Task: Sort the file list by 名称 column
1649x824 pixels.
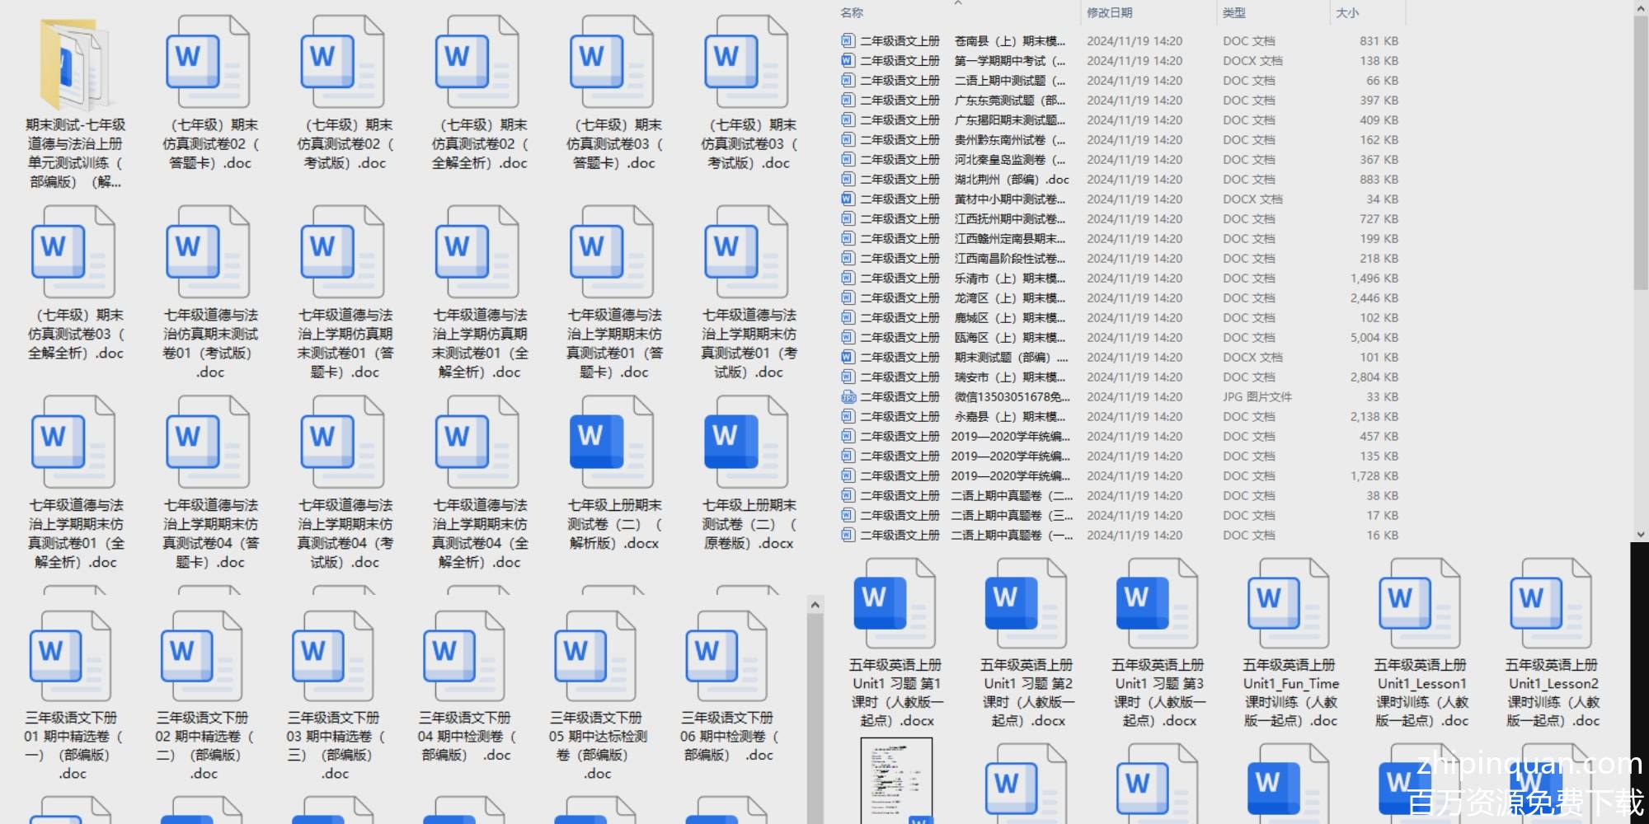Action: (852, 12)
